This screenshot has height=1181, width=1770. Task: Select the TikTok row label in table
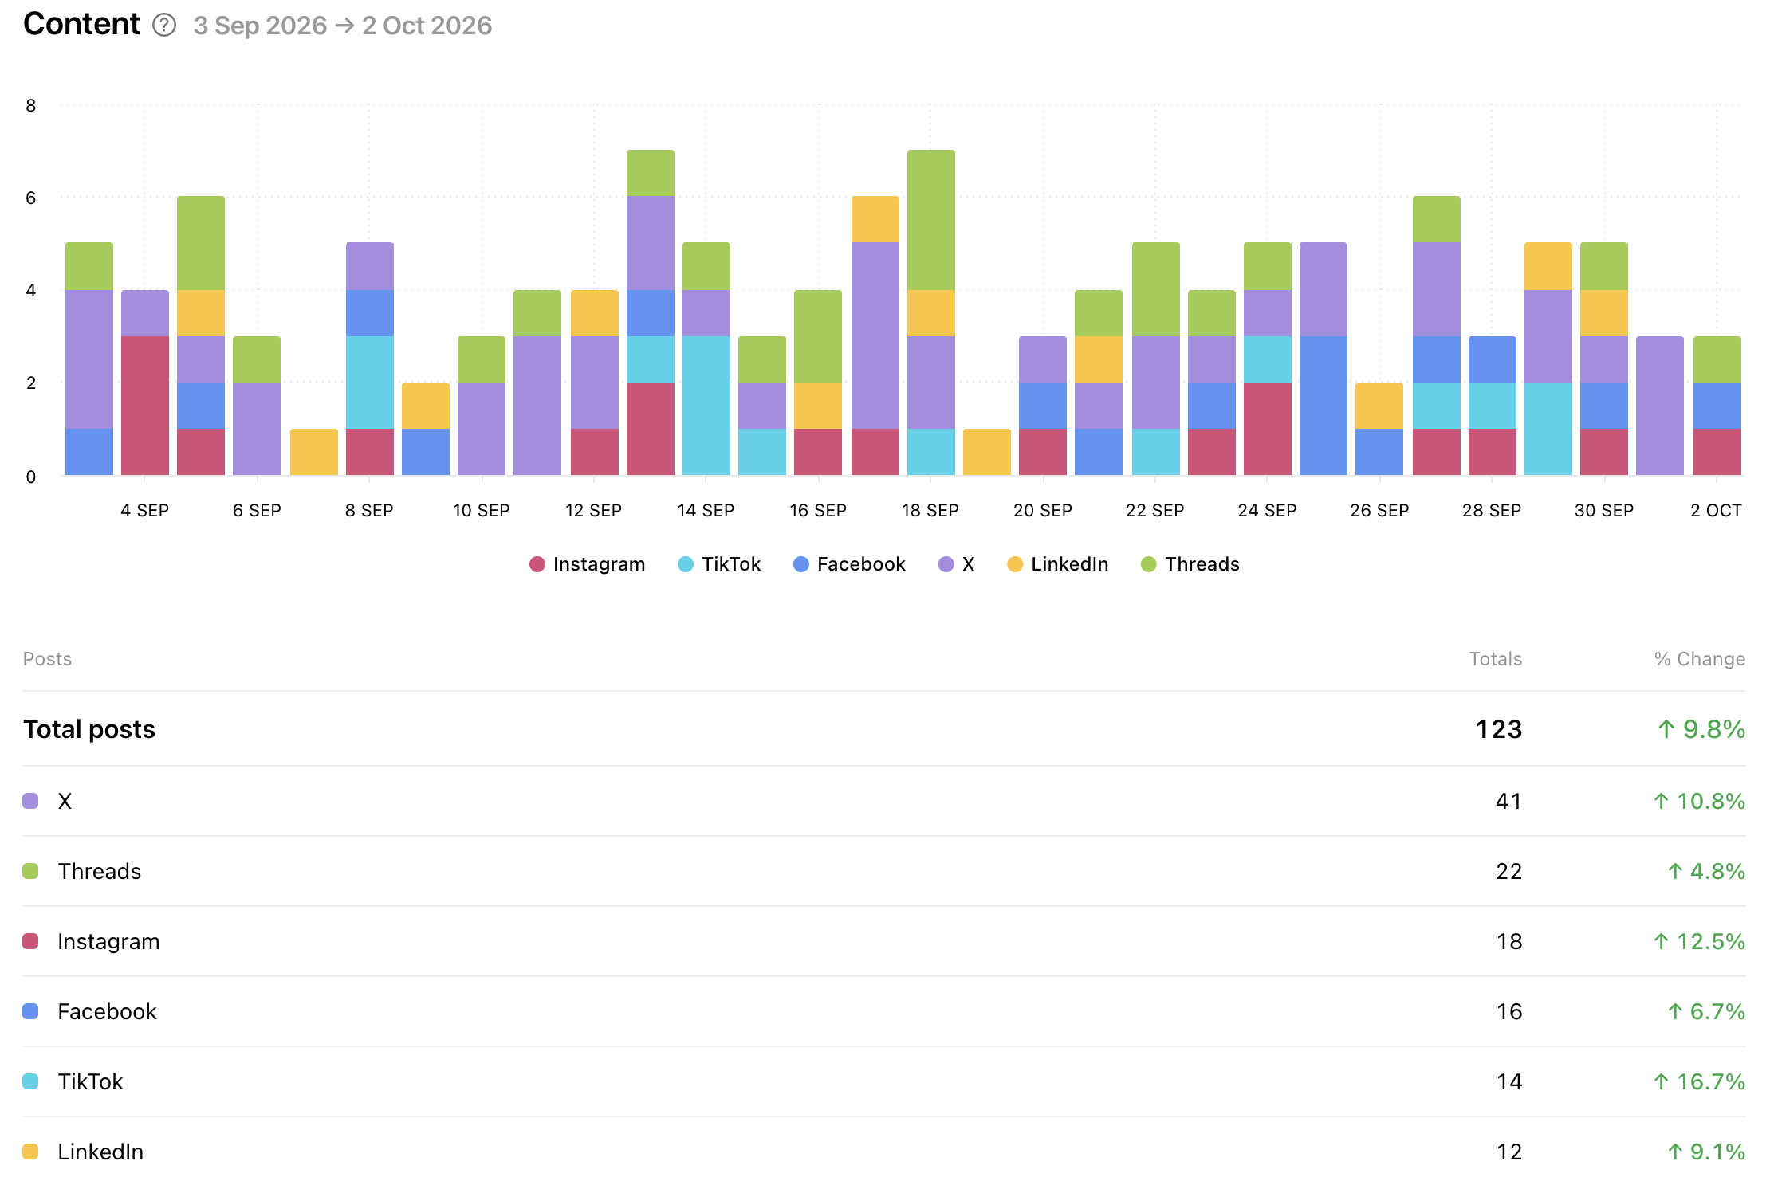coord(90,1081)
